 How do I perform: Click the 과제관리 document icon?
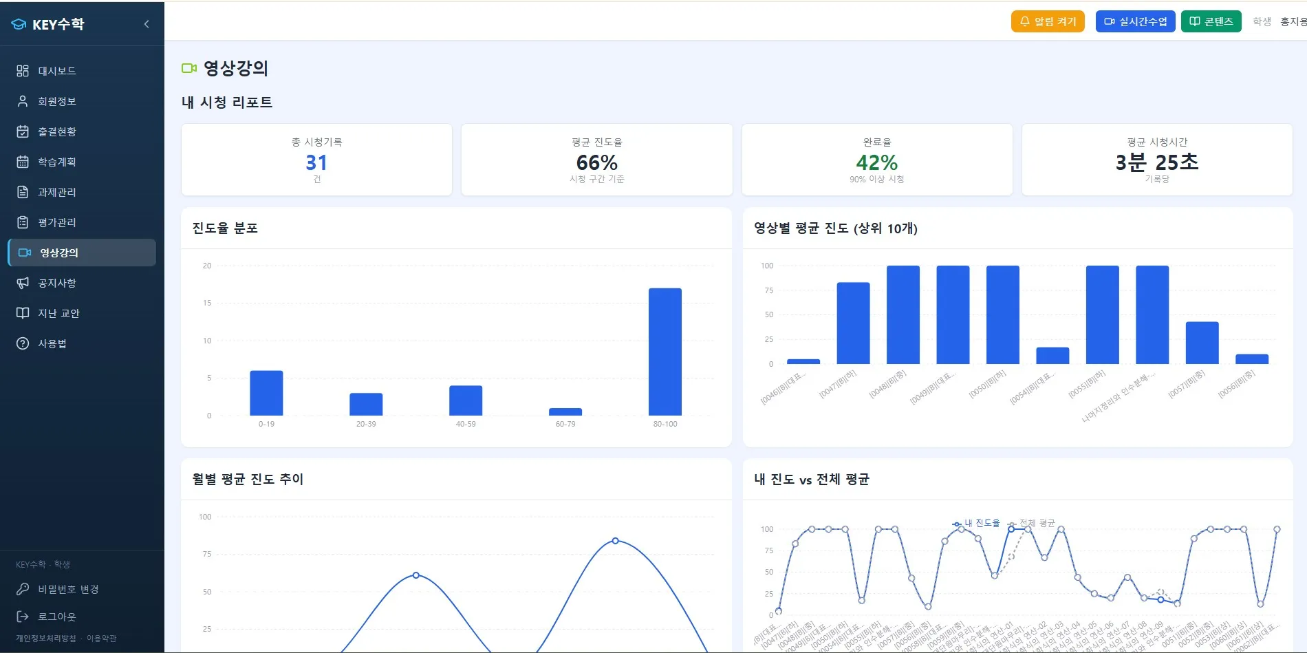pos(23,192)
